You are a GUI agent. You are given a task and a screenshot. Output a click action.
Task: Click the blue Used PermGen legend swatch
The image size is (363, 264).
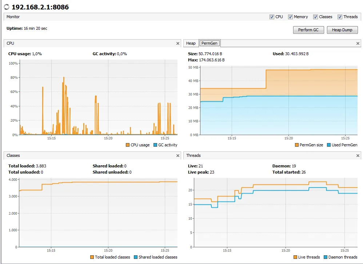329,145
